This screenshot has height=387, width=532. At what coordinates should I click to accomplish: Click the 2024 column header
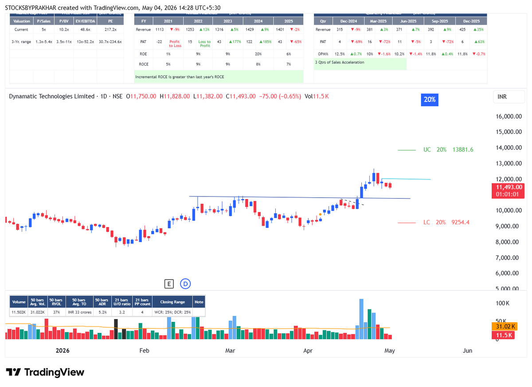258,21
